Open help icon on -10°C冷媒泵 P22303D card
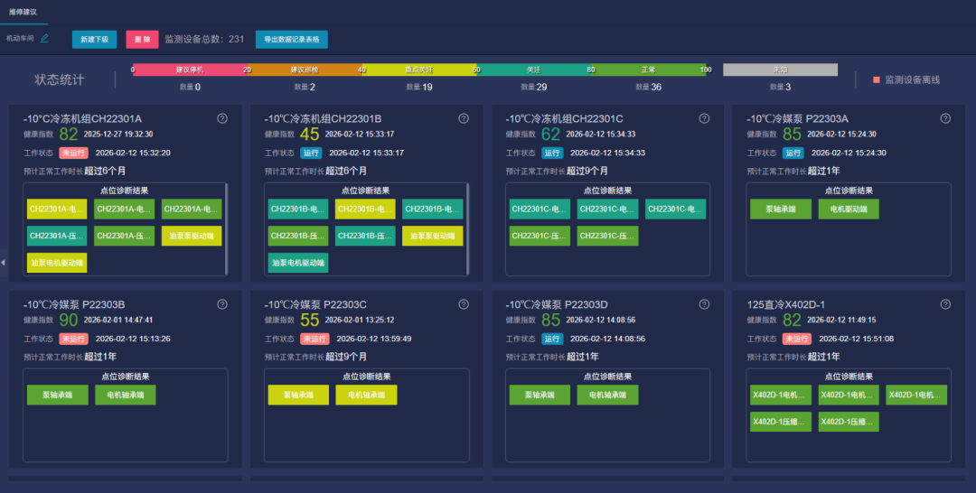976x493 pixels. [x=704, y=304]
